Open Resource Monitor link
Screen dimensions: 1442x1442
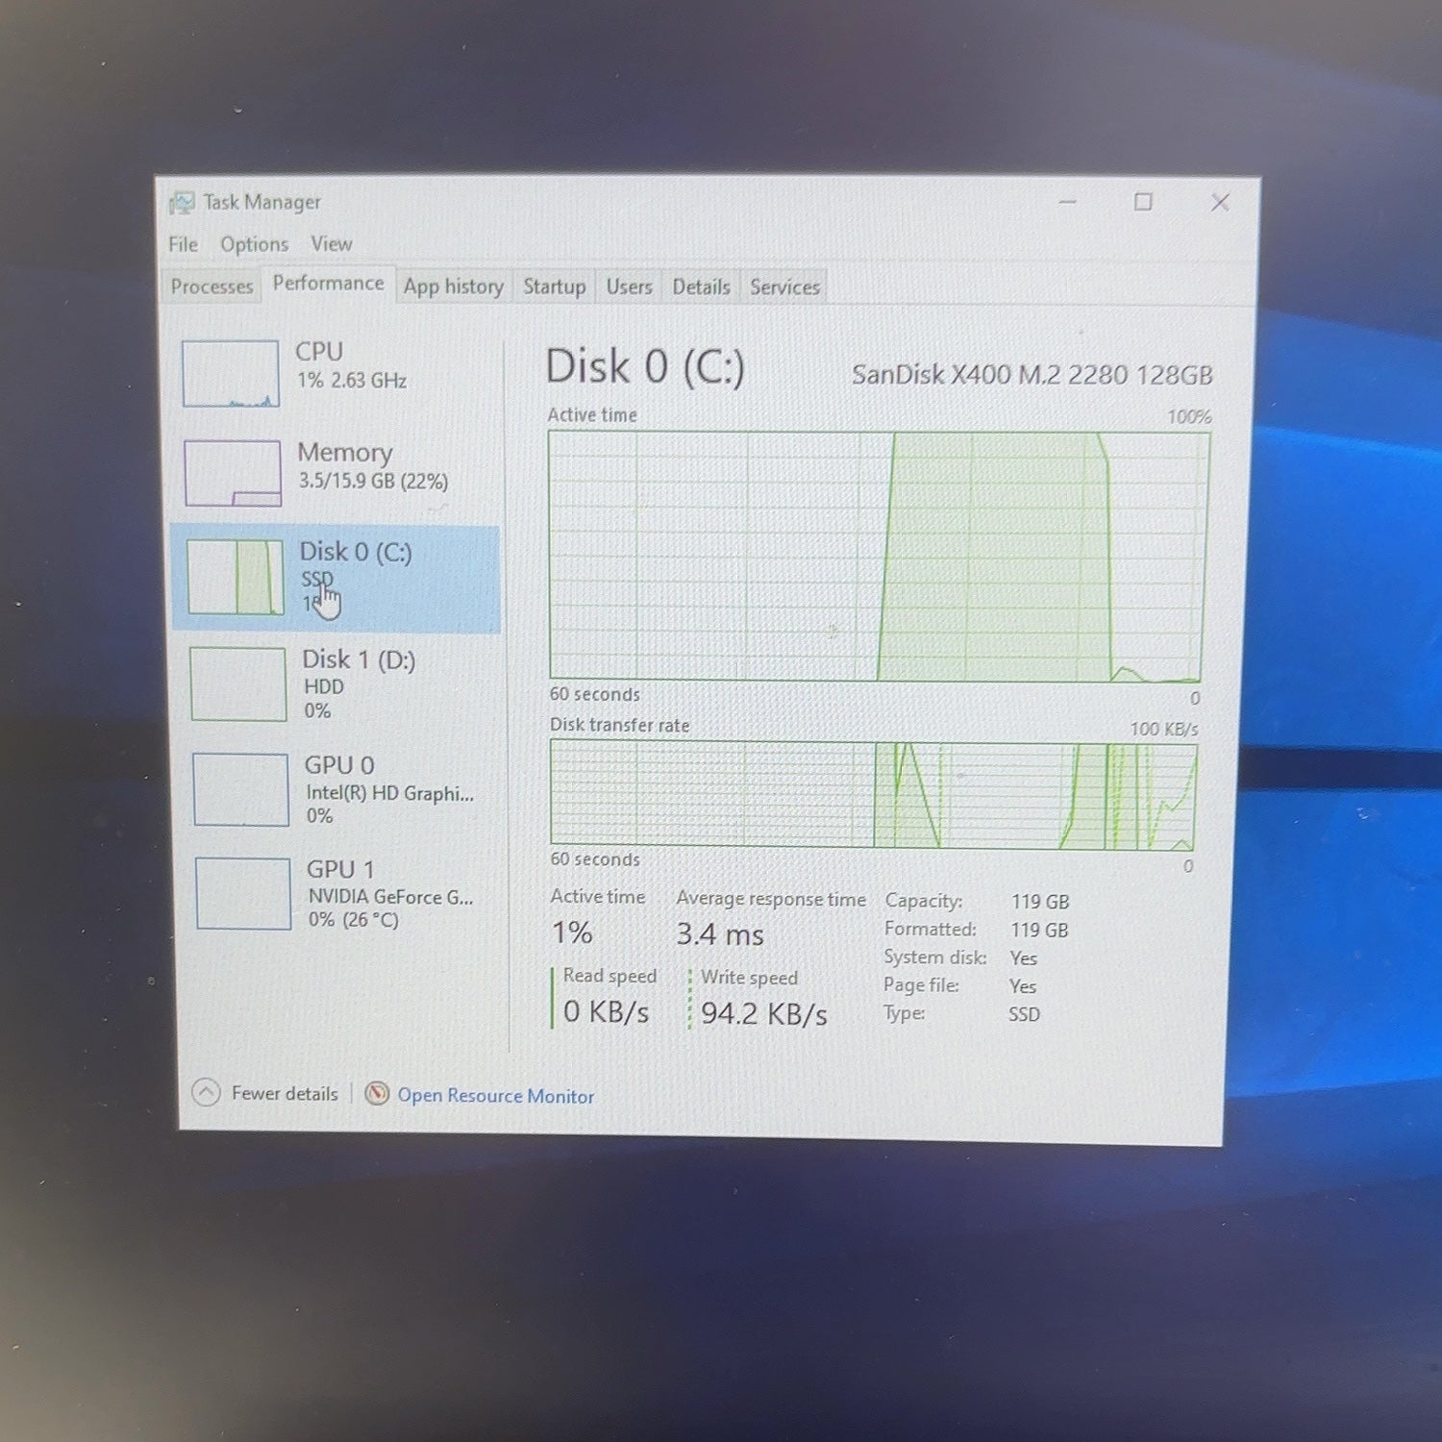[496, 1096]
